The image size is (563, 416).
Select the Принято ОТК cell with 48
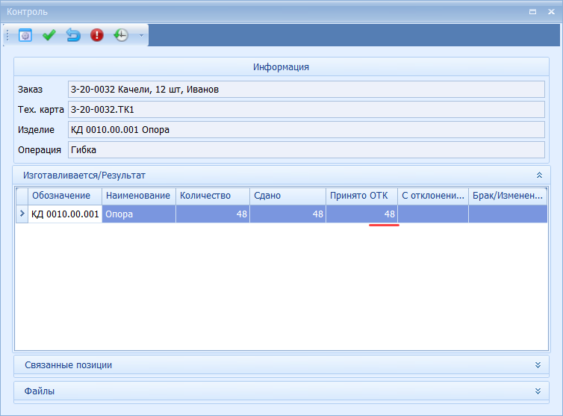click(361, 214)
